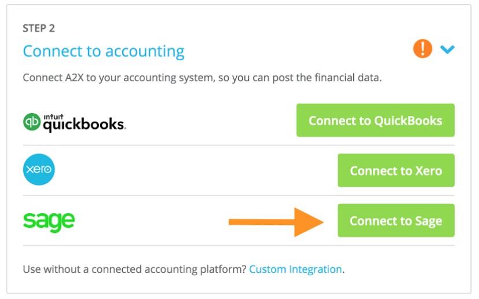Collapse the Connect to accounting section chevron
Image resolution: width=479 pixels, height=299 pixels.
tap(447, 50)
